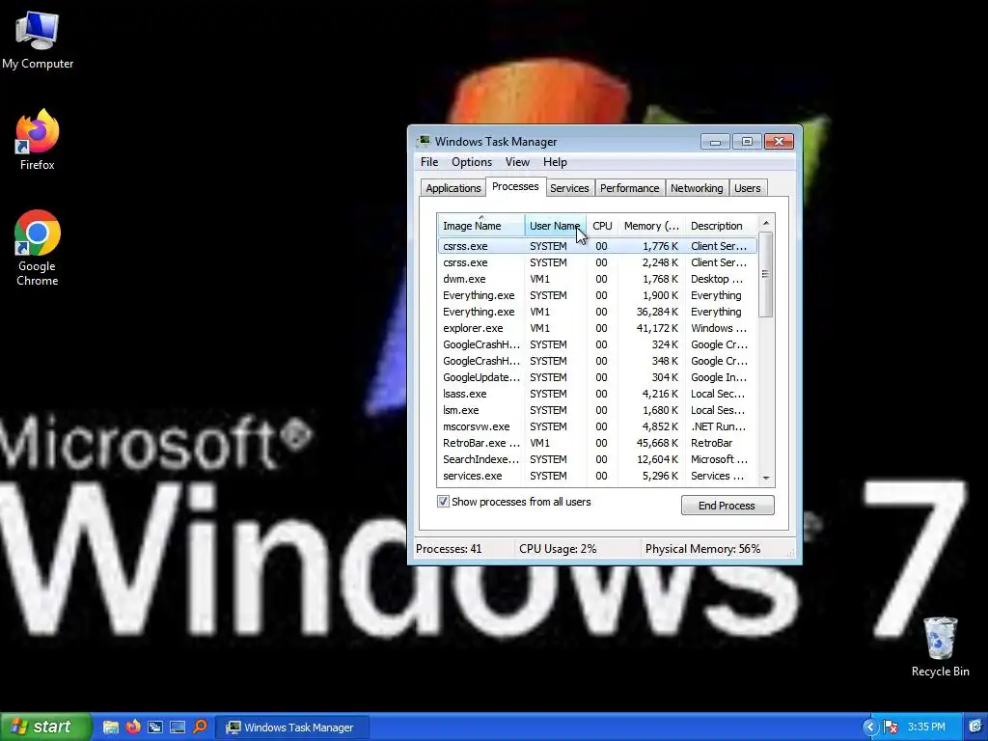
Task: Toggle Show processes from all users checkbox
Action: (x=443, y=502)
